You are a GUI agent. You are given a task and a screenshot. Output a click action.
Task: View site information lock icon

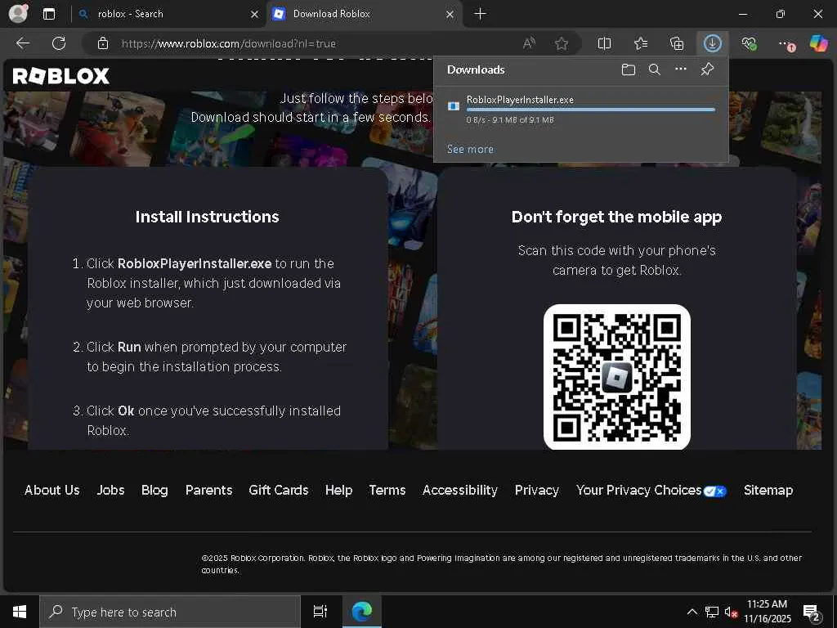point(103,43)
